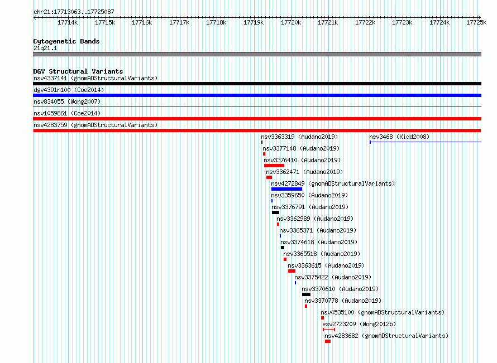Click the nsv3376410 (Audano2019) label
This screenshot has height=363, width=497.
coord(302,160)
